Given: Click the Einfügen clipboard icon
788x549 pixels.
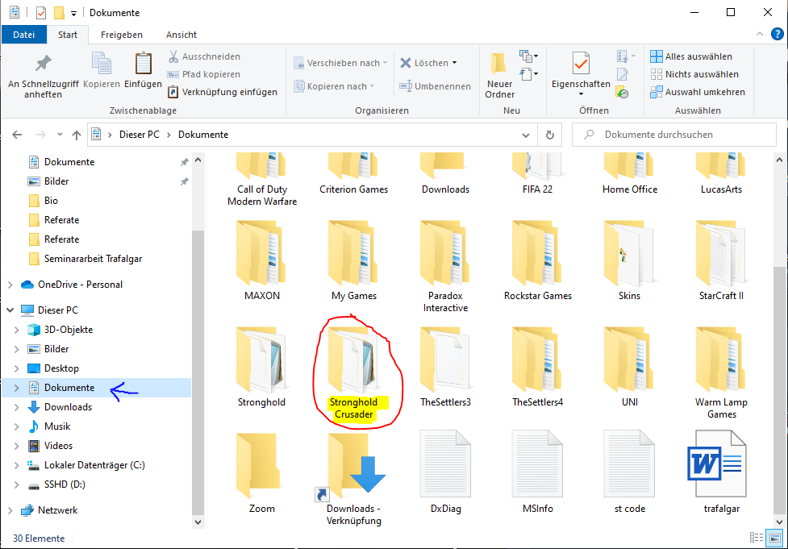Looking at the screenshot, I should pos(144,70).
